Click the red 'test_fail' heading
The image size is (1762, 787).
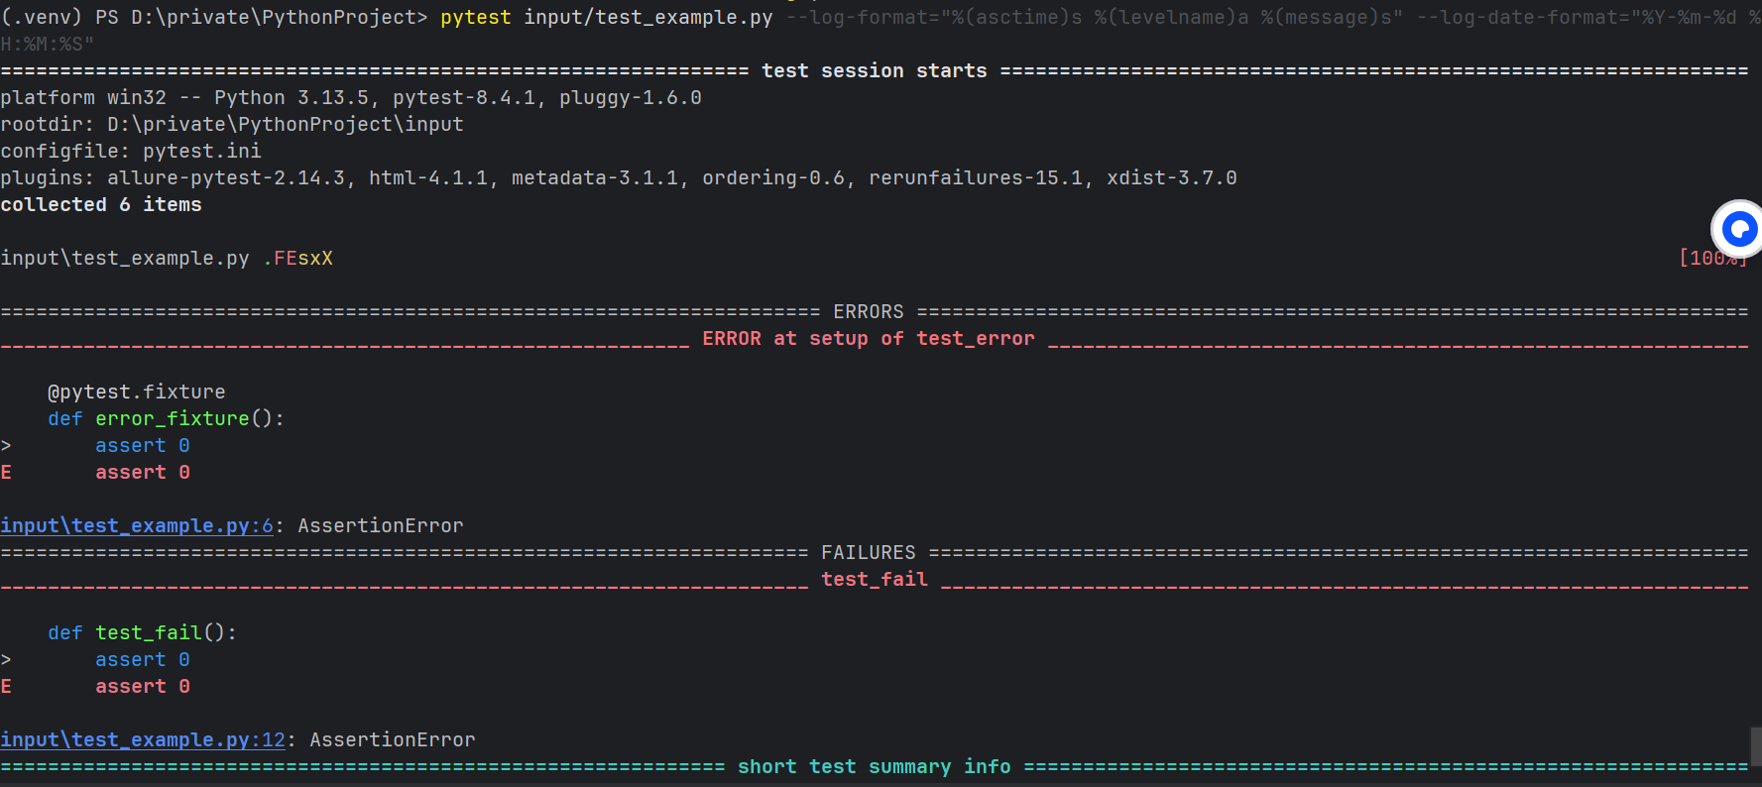(x=875, y=579)
